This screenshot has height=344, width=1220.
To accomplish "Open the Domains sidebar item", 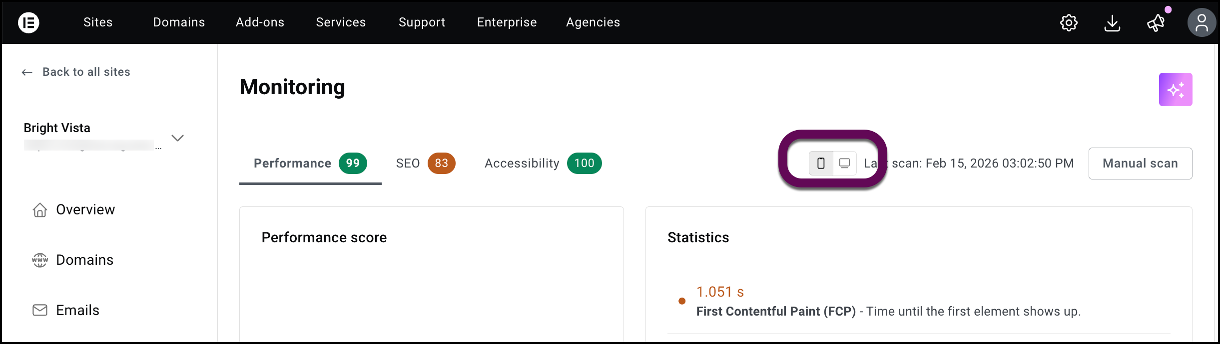I will click(84, 260).
